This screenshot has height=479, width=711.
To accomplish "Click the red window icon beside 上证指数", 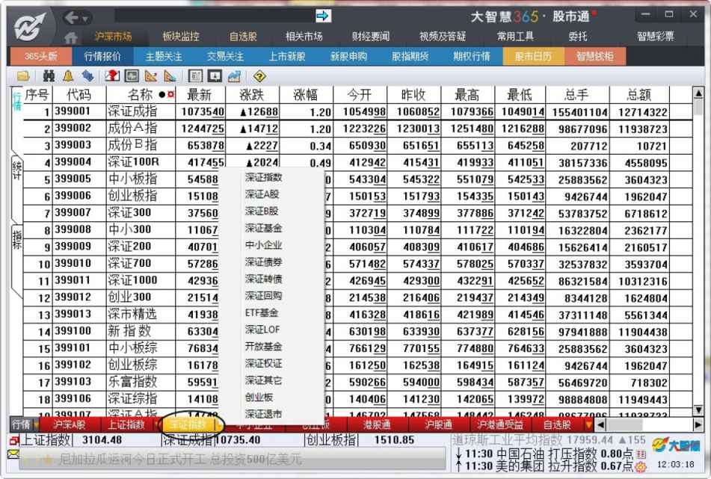I will pos(14,440).
